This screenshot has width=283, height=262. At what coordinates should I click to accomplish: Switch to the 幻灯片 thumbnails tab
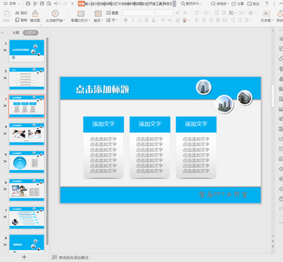[30, 32]
